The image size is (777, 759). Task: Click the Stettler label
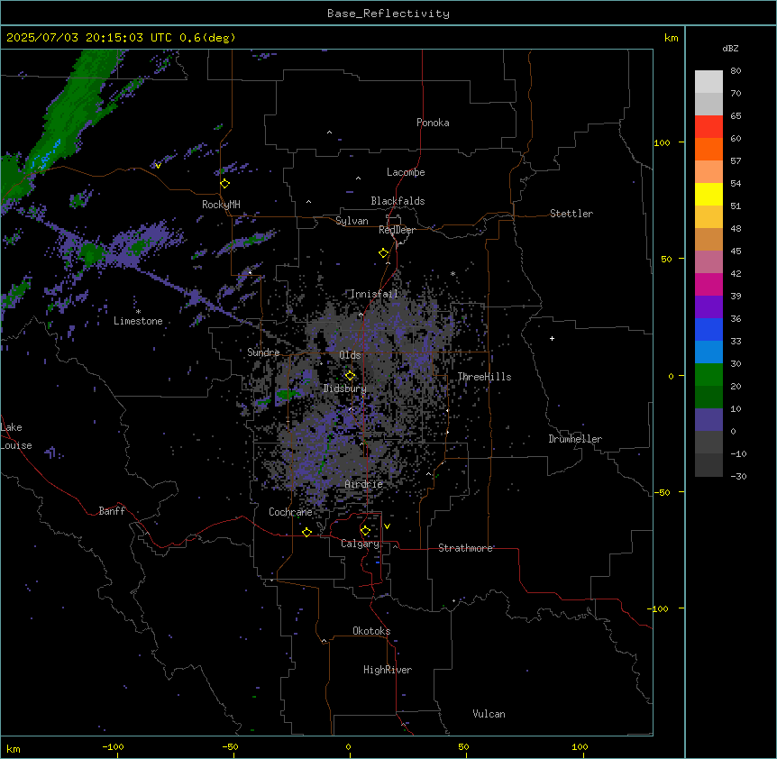coord(571,214)
